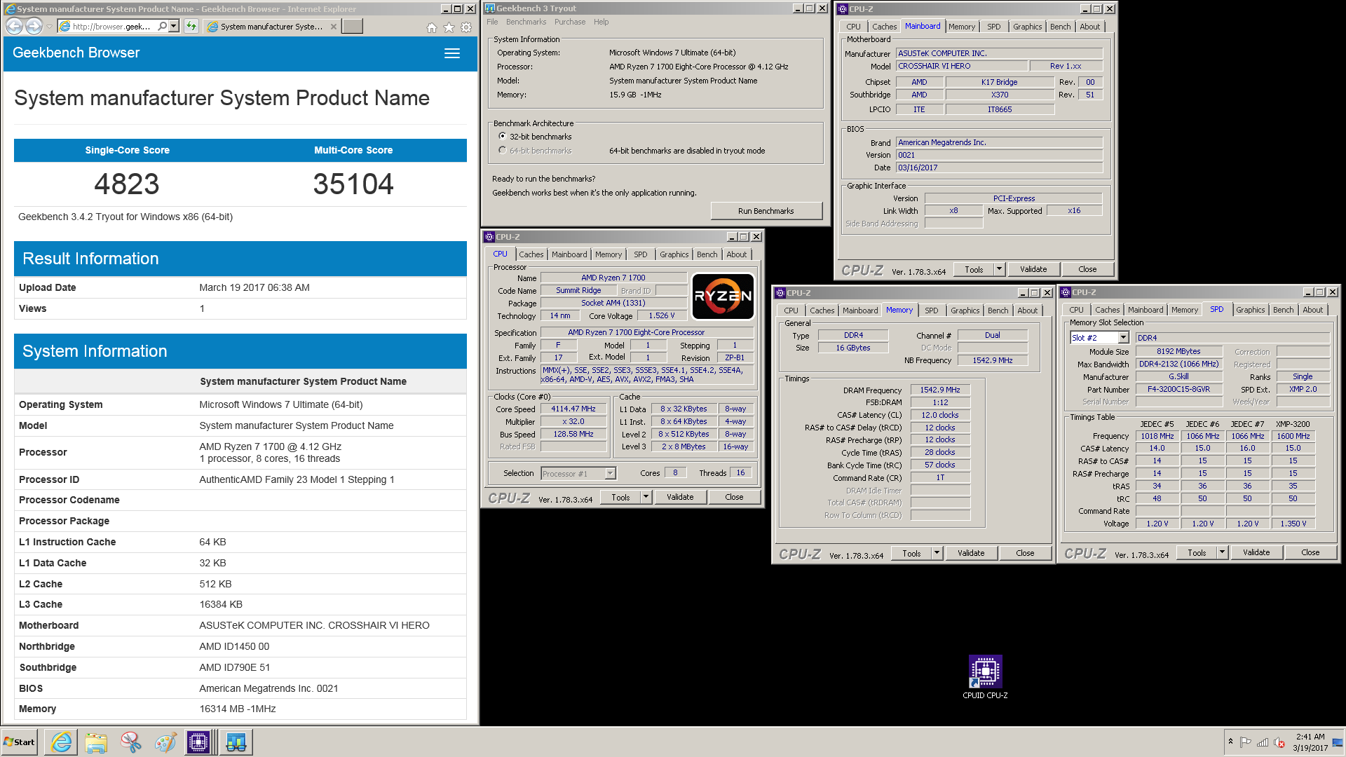Image resolution: width=1346 pixels, height=757 pixels.
Task: Open the network signal tray icon
Action: pyautogui.click(x=1263, y=742)
